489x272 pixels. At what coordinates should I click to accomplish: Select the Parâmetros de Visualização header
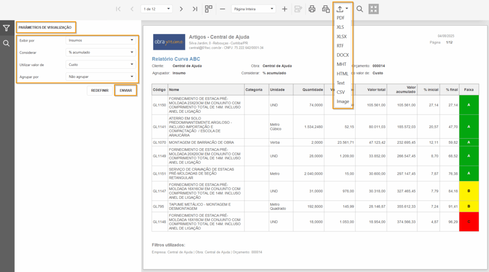tap(45, 27)
